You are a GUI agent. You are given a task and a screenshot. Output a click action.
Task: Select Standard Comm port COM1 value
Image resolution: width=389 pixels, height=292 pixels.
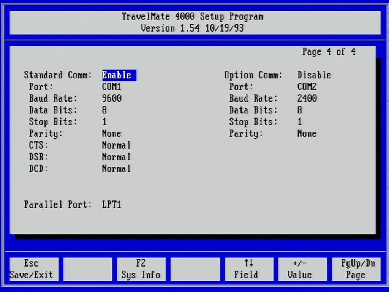pyautogui.click(x=111, y=87)
